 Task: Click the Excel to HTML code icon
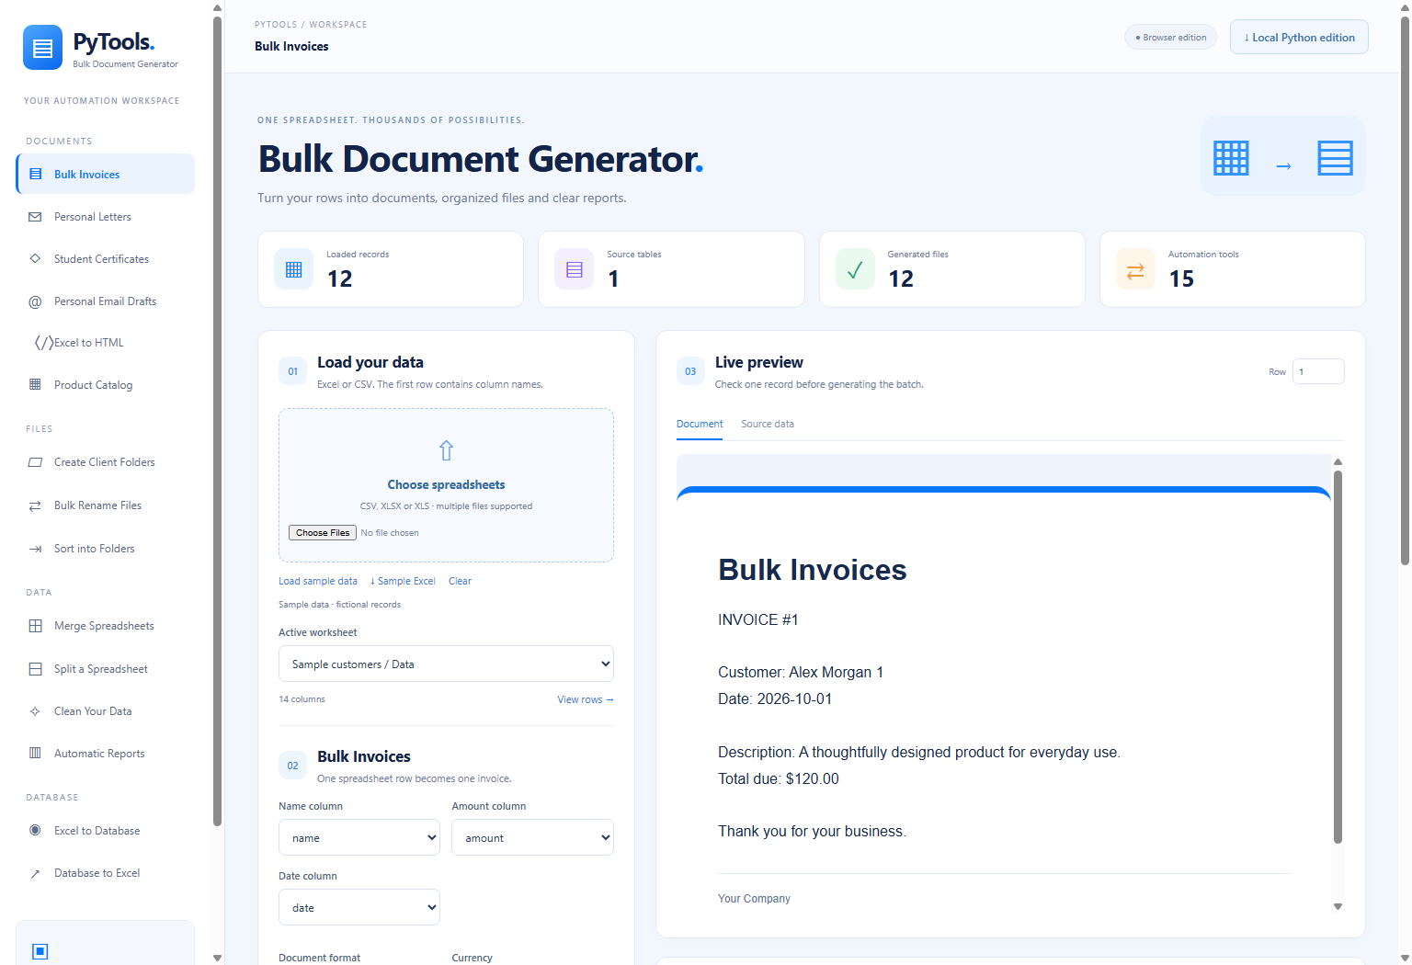(x=43, y=343)
